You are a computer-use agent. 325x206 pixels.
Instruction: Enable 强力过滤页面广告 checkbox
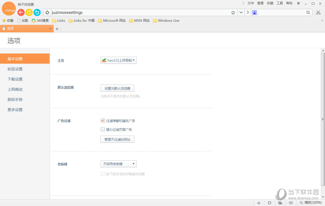(103, 129)
